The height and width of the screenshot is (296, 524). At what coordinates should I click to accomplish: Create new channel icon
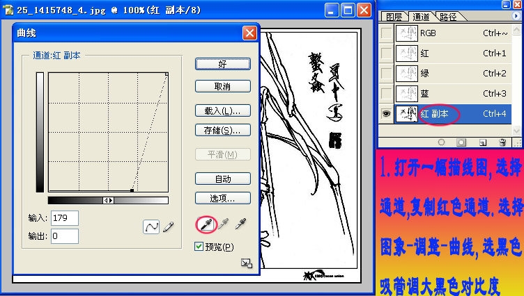pos(483,142)
